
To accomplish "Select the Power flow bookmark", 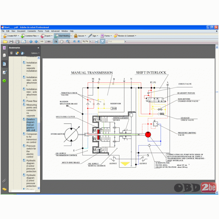I will (x=32, y=101).
